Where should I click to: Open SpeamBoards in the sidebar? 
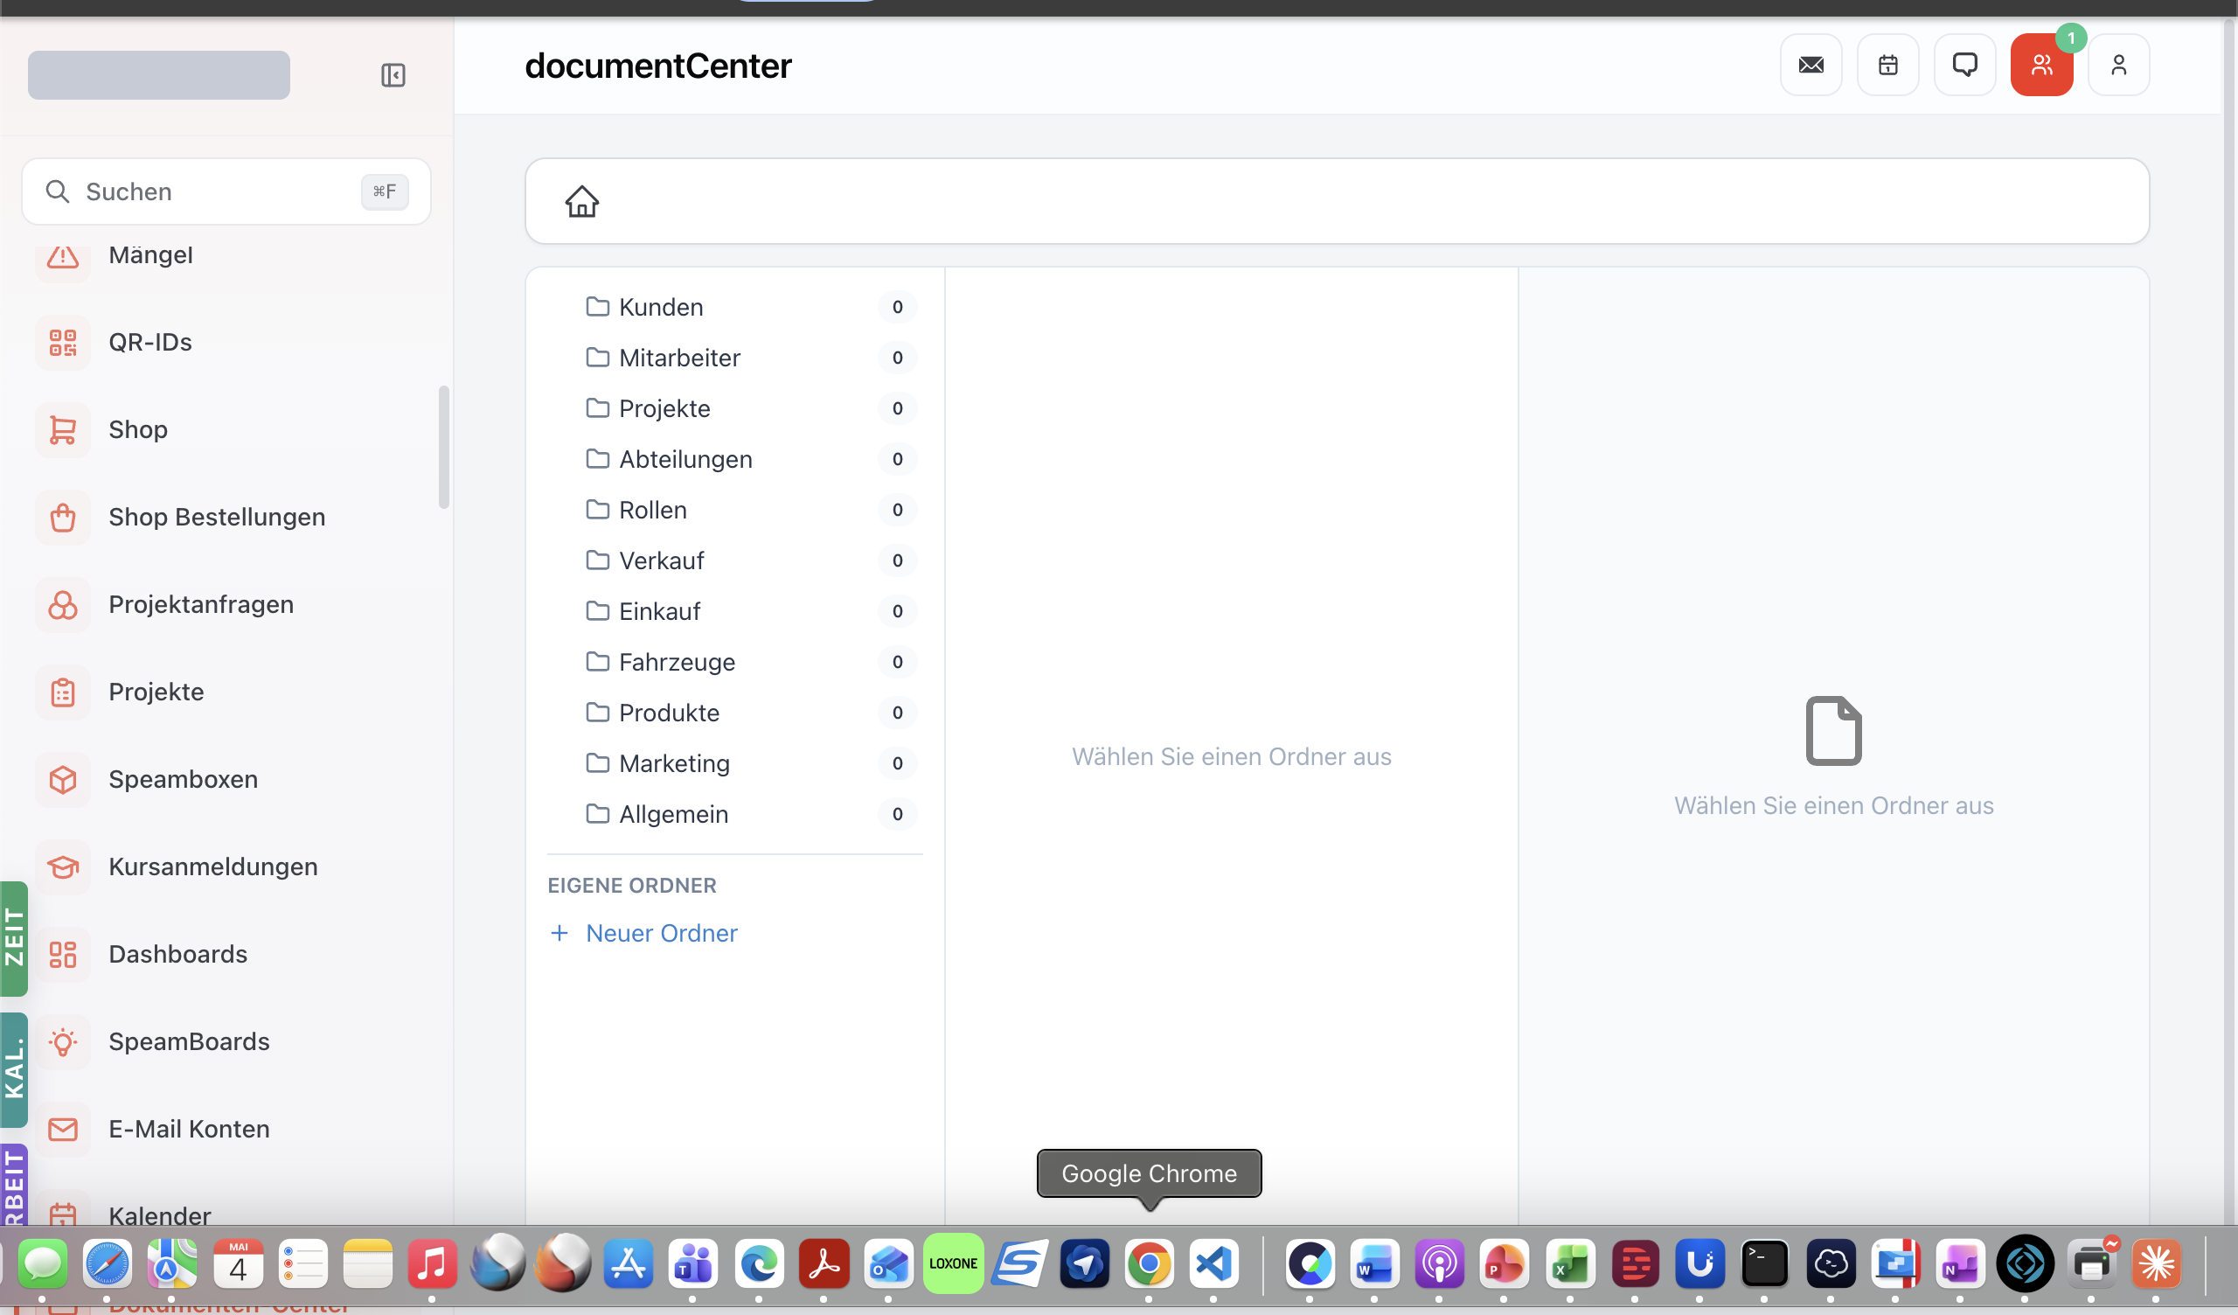(226, 1041)
